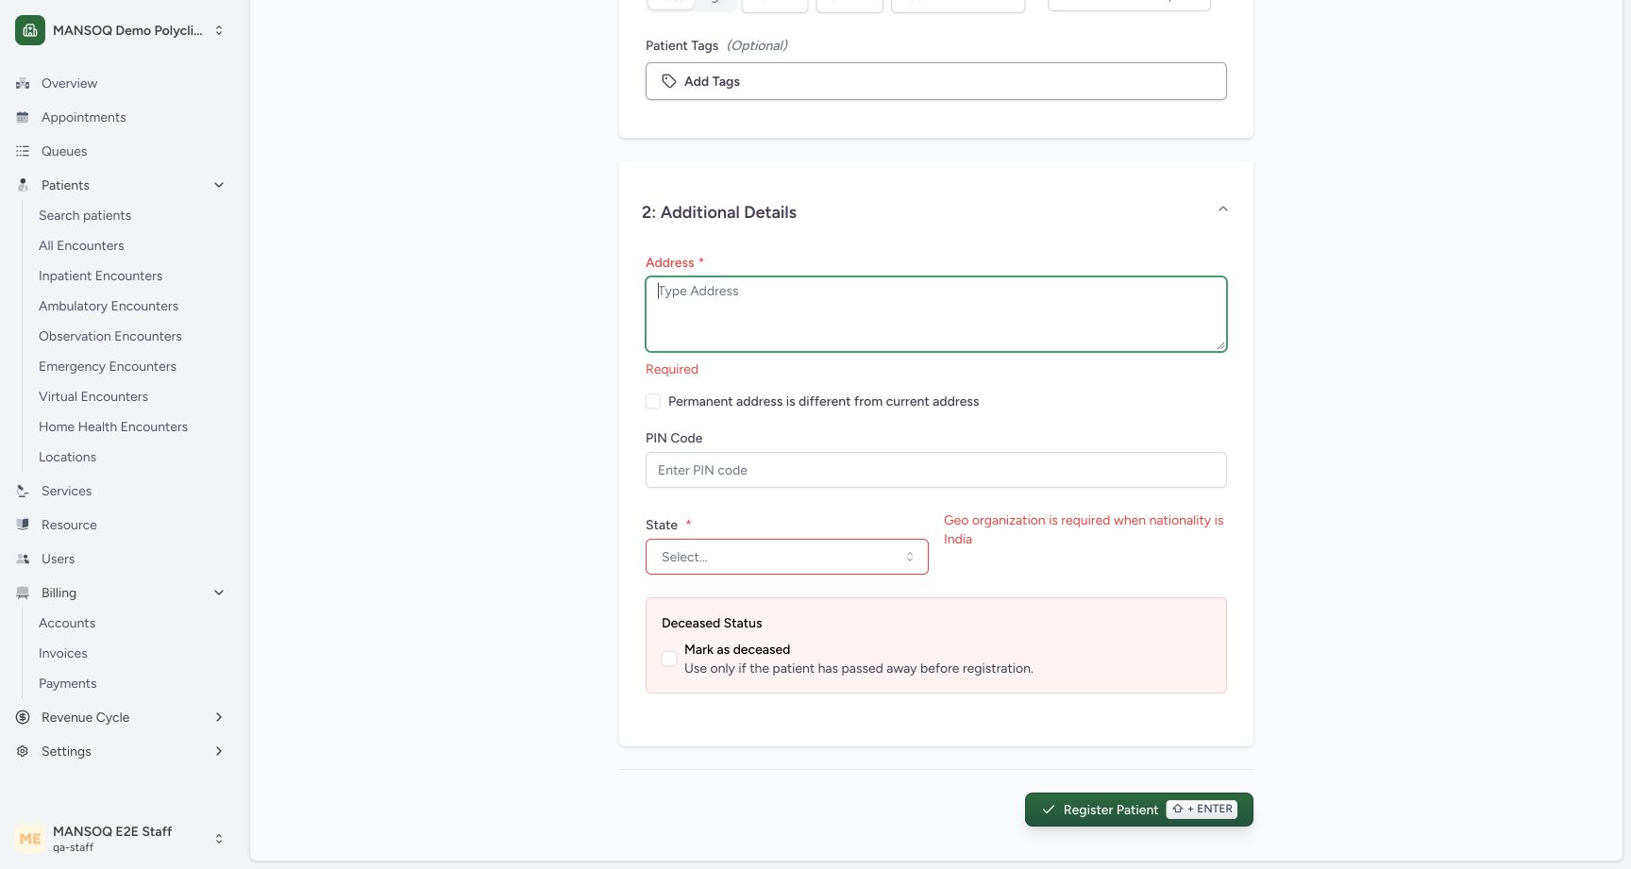Open the State select dropdown
The width and height of the screenshot is (1631, 869).
coord(787,557)
